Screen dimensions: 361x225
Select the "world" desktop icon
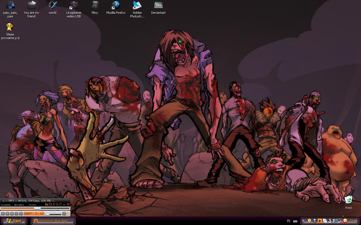pyautogui.click(x=52, y=8)
